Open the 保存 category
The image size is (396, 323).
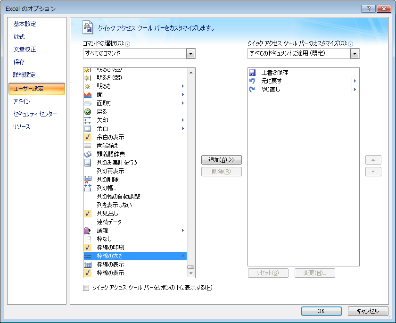[x=19, y=62]
